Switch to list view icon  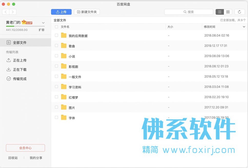click(x=220, y=12)
